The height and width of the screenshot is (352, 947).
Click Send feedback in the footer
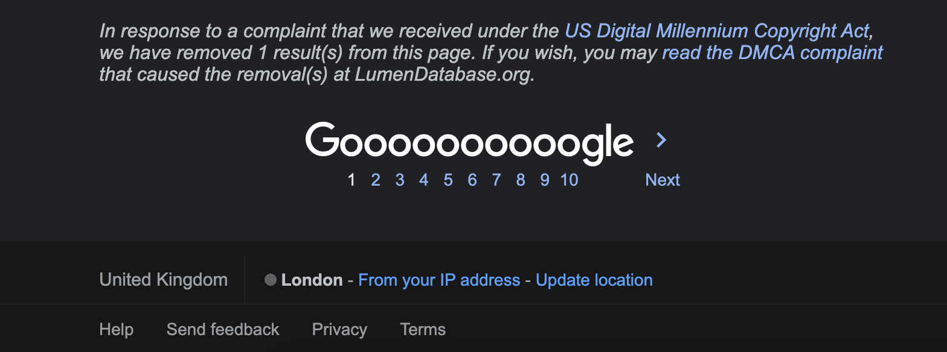tap(223, 330)
